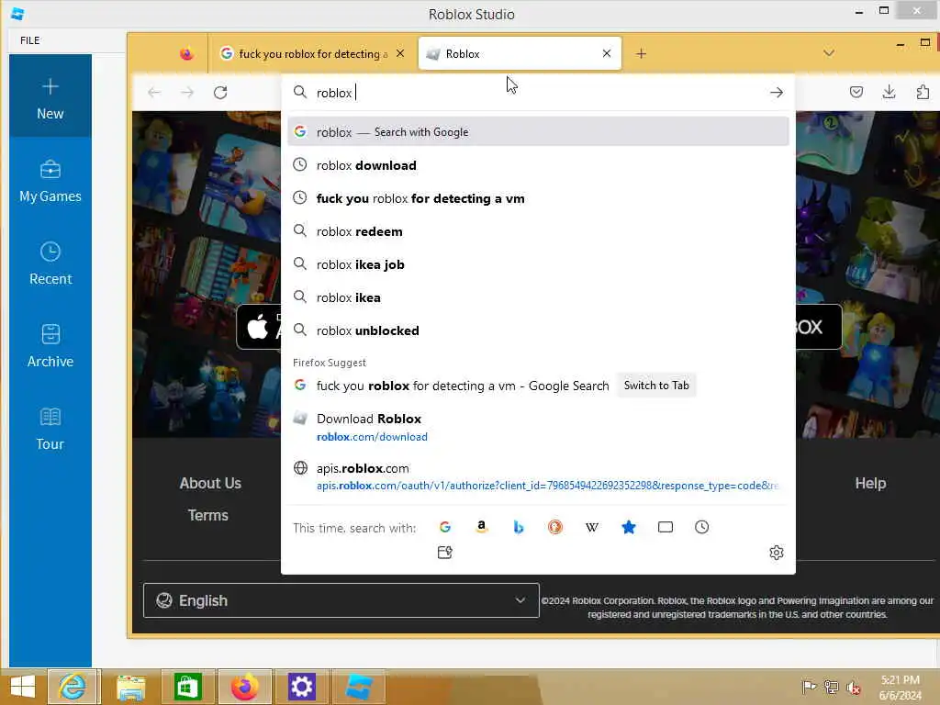The image size is (940, 705).
Task: Select 'fuck you roblox for detecting a vm' history suggestion
Action: pos(538,198)
